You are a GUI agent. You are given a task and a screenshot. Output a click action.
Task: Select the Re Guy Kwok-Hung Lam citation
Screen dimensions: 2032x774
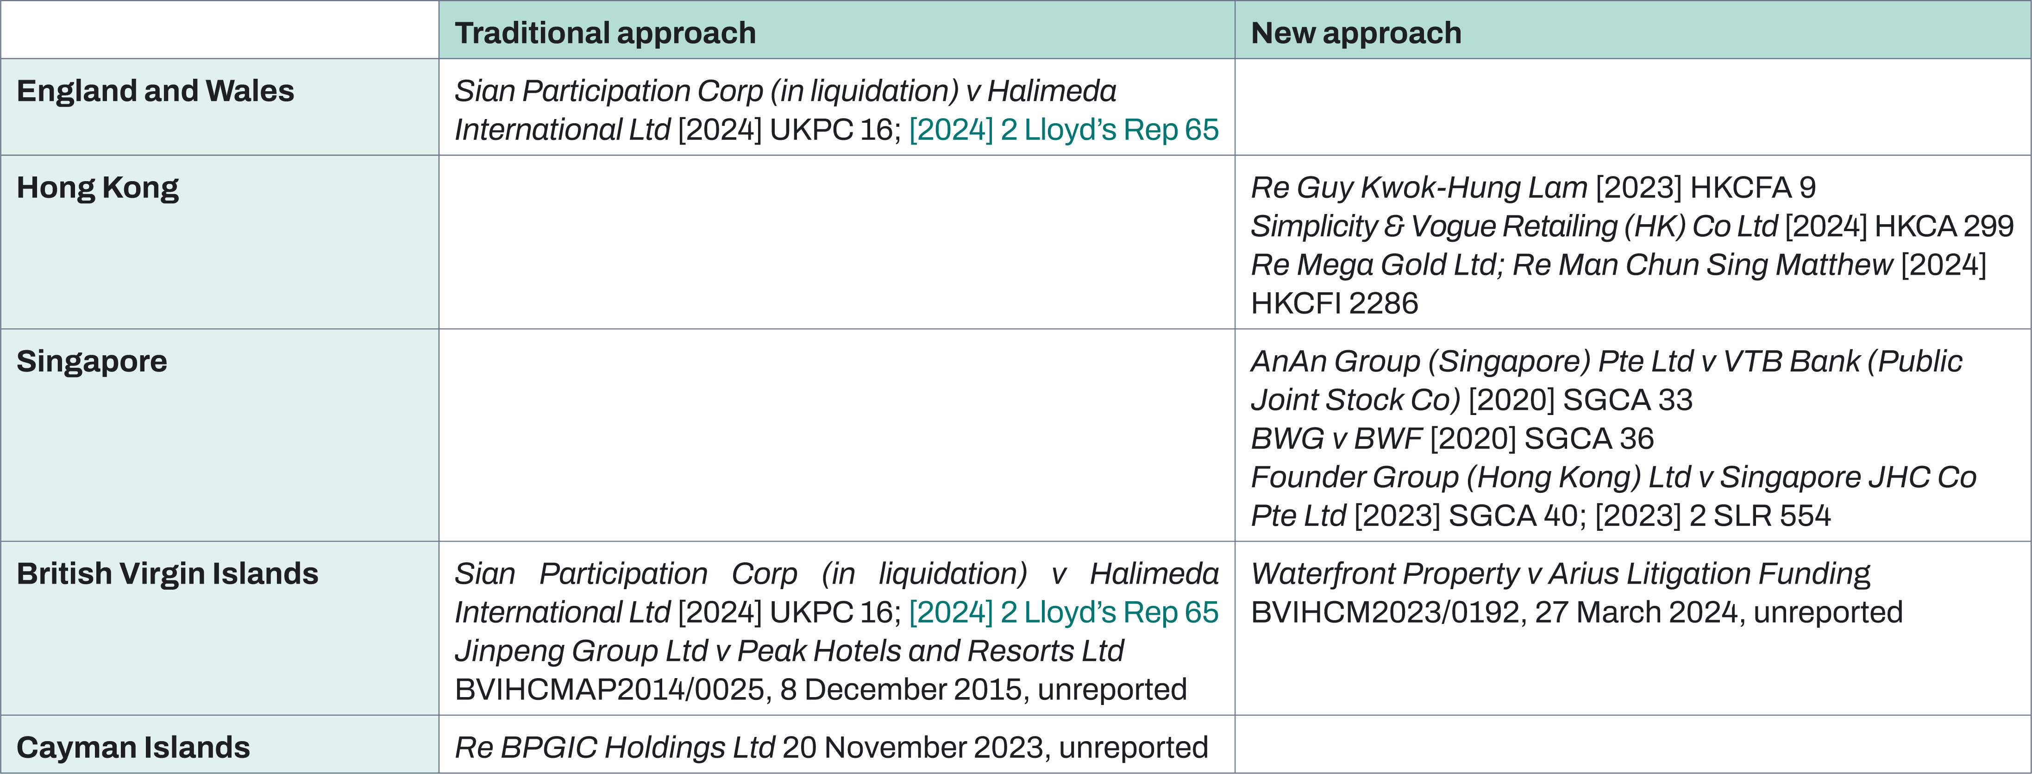click(x=1533, y=188)
